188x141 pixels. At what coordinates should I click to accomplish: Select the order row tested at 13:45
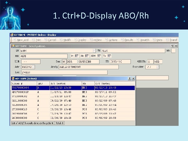[x=73, y=109]
